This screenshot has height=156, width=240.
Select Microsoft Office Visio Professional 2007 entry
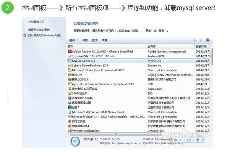point(98,70)
